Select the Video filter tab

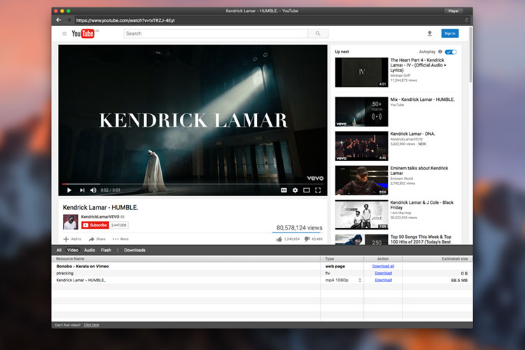click(x=73, y=250)
